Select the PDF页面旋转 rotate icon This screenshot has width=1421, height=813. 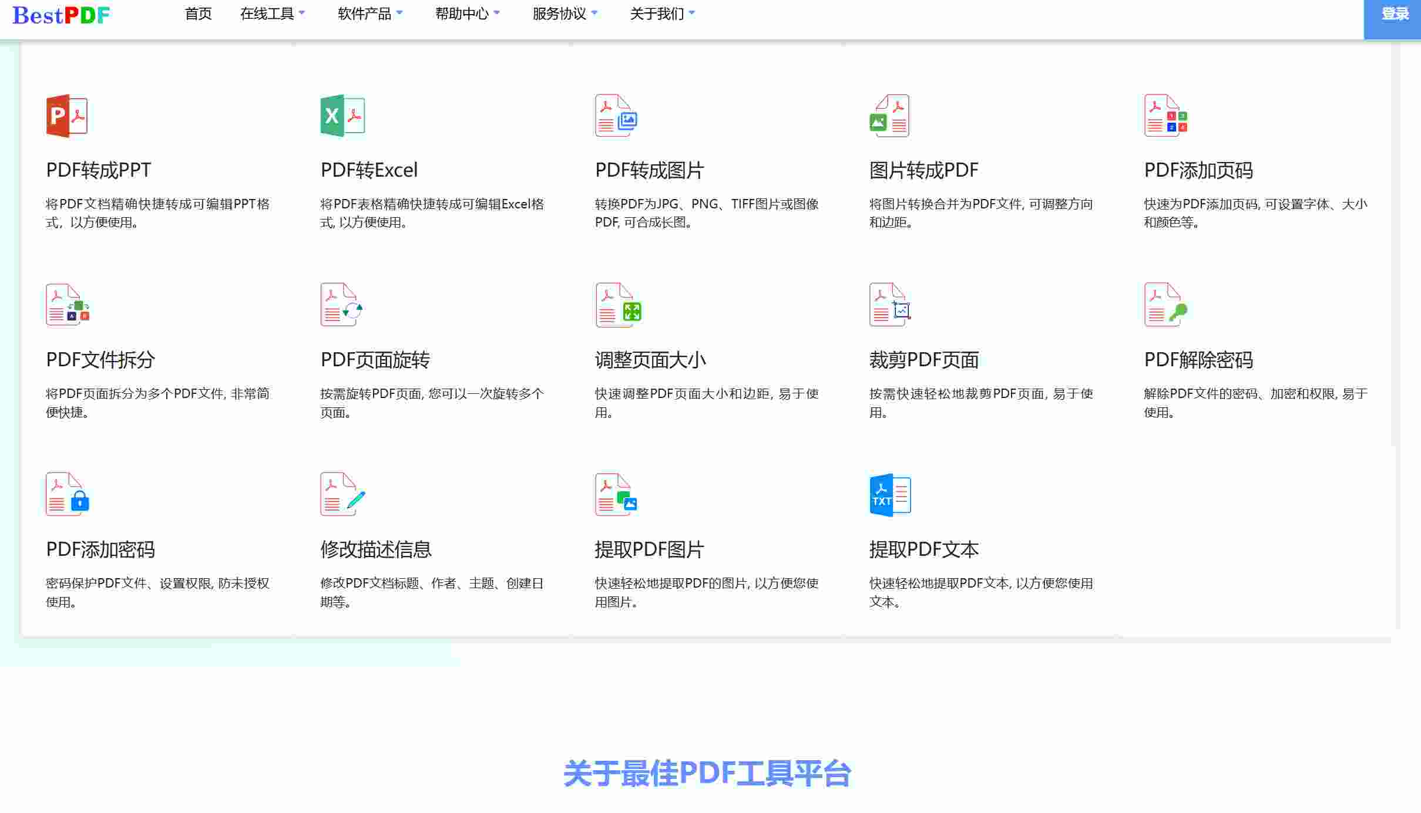341,306
